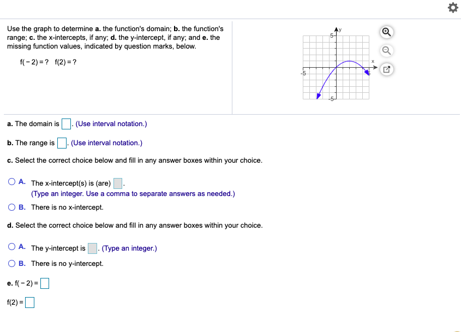The image size is (461, 332).
Task: Select choice A for the x-intercepts
Action: [x=11, y=180]
